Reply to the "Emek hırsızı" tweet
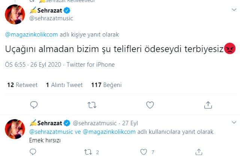240x157 pixels. coord(34,152)
